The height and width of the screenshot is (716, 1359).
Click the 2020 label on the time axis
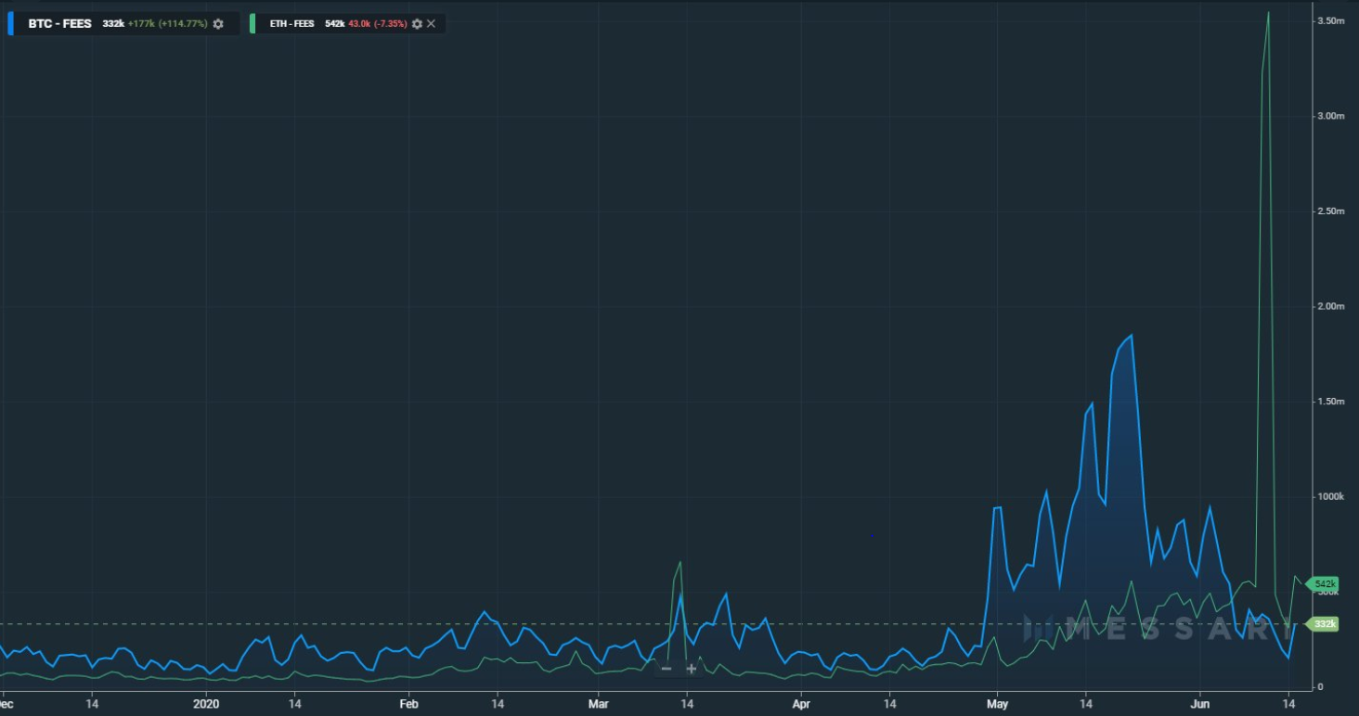(x=206, y=704)
